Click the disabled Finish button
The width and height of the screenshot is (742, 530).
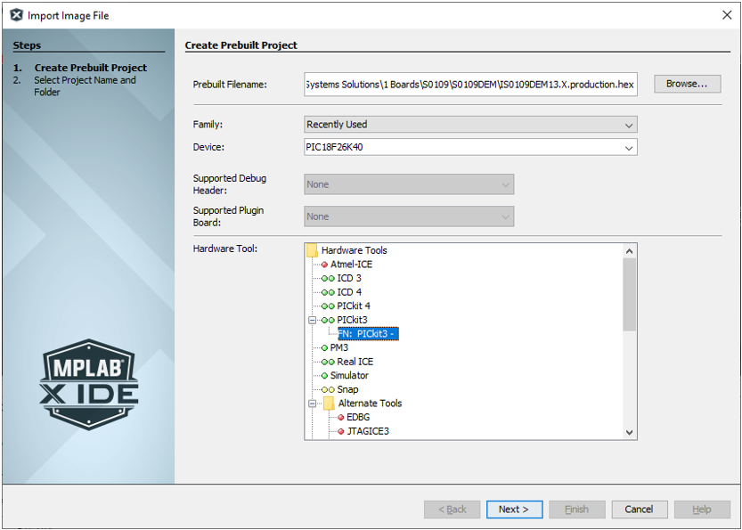577,510
